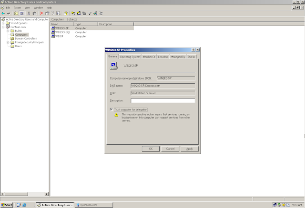The image size is (305, 208).
Task: Click the Show Desktop quick launch icon
Action: click(19, 205)
